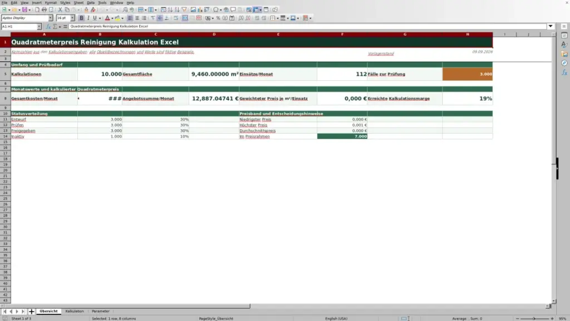
Task: Click the Copy icon
Action: pos(67,10)
